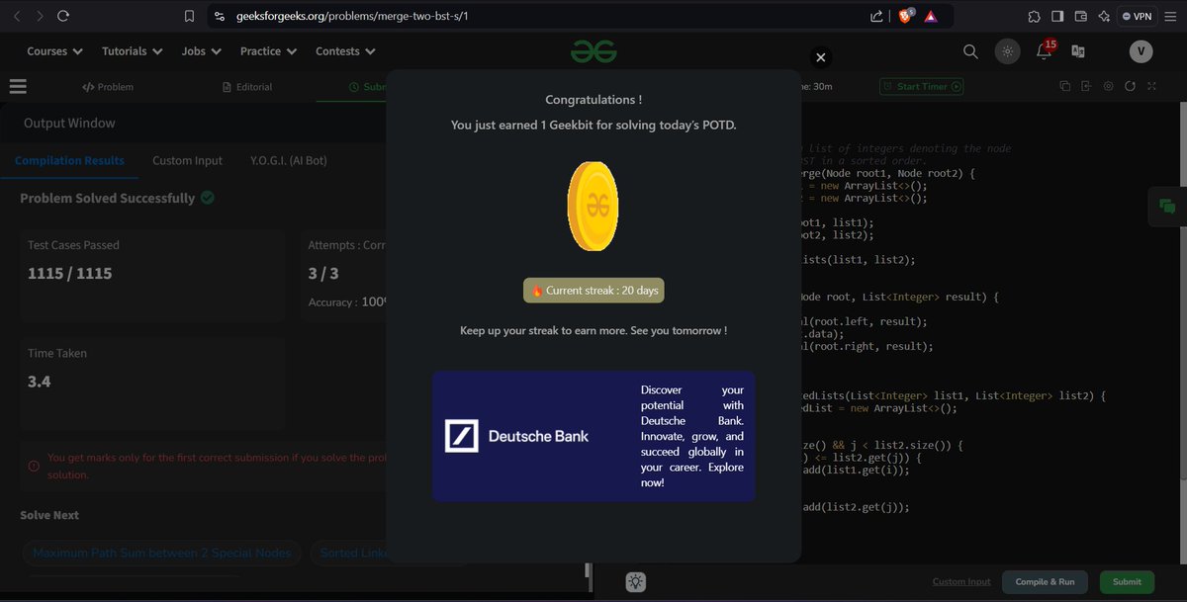Expand the Contests dropdown
Viewport: 1187px width, 602px height.
(x=345, y=51)
